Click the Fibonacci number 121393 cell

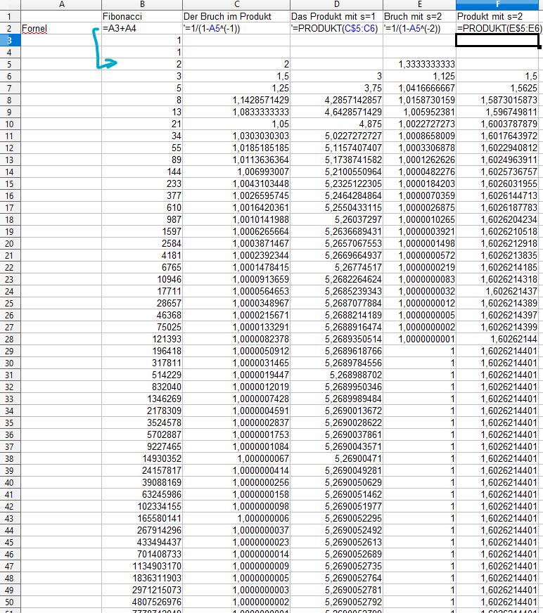point(141,339)
